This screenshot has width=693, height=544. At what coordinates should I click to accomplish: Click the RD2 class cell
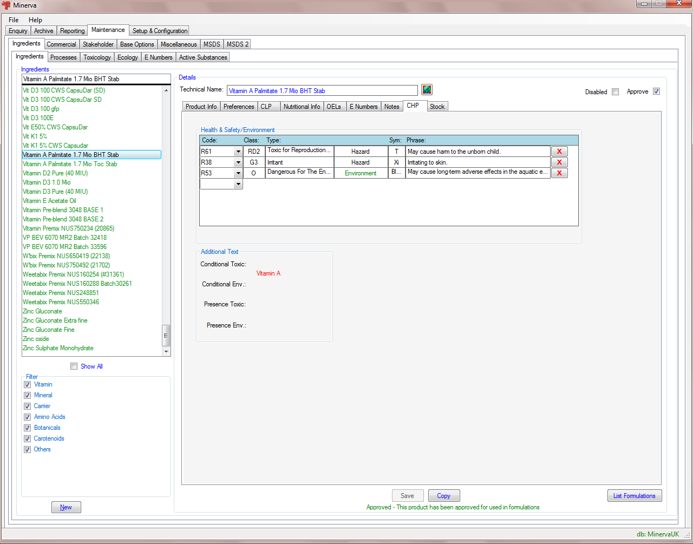coord(254,152)
